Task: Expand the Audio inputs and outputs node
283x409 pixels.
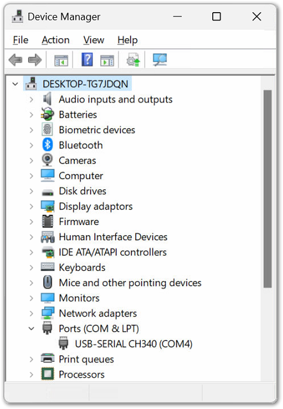Action: tap(31, 99)
